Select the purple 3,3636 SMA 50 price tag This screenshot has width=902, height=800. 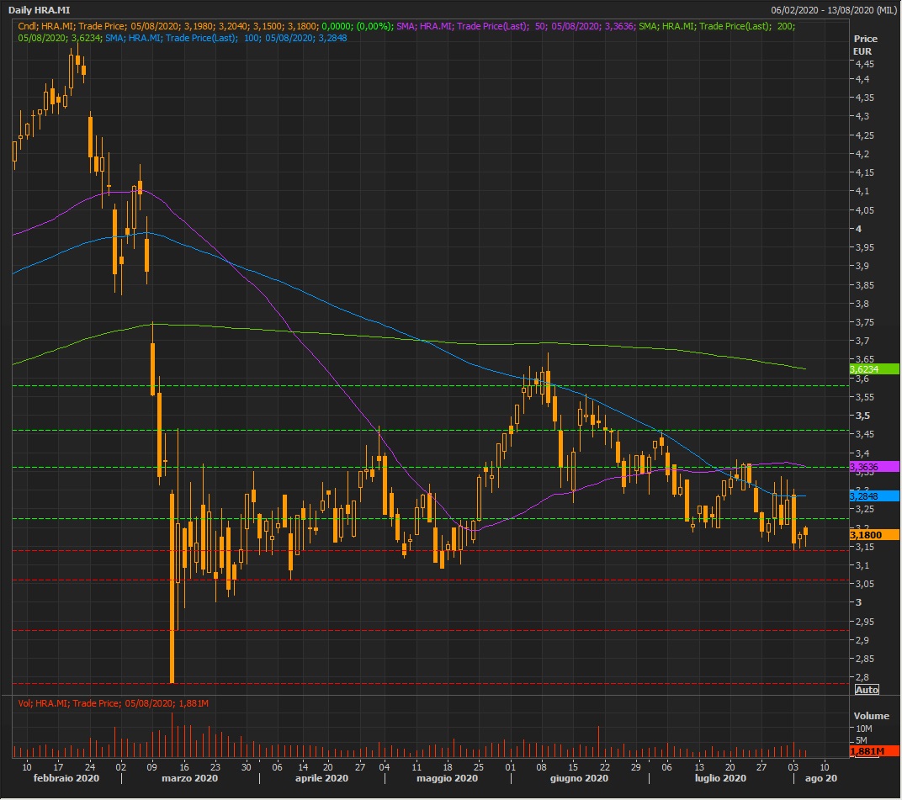(x=874, y=467)
